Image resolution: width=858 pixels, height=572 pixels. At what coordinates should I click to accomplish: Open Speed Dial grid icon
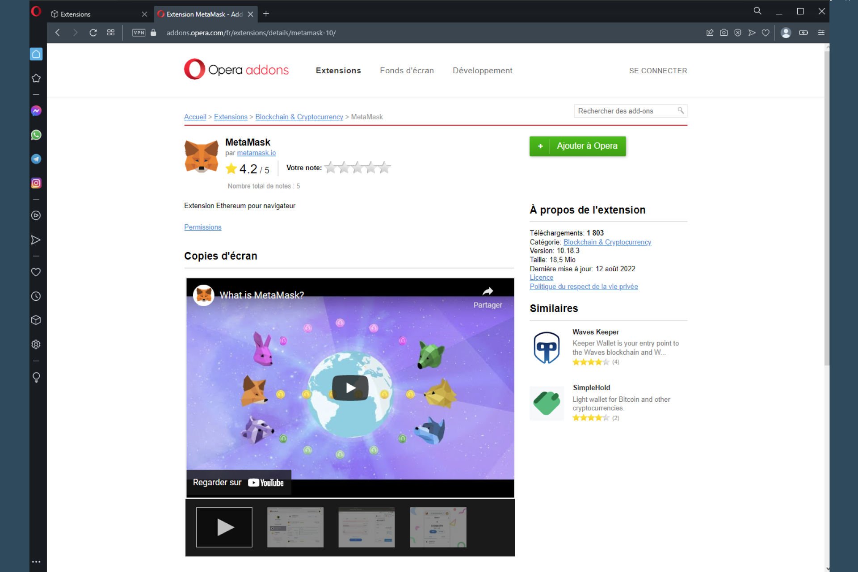coord(111,33)
